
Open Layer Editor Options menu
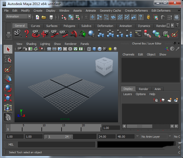tap(141, 94)
